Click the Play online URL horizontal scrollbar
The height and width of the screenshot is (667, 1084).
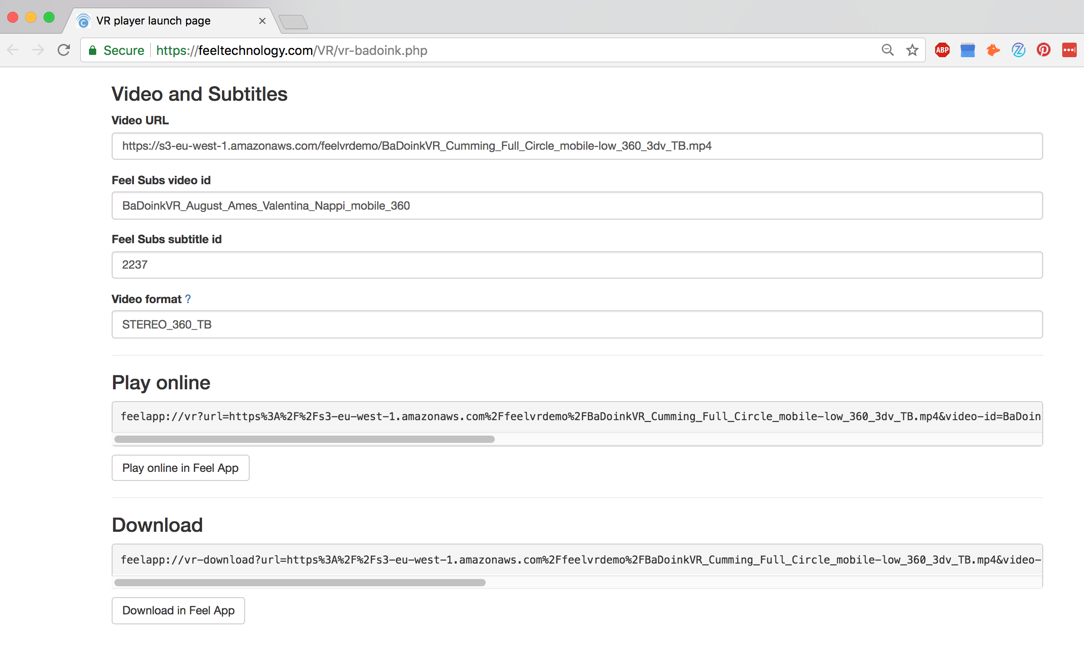(x=305, y=439)
